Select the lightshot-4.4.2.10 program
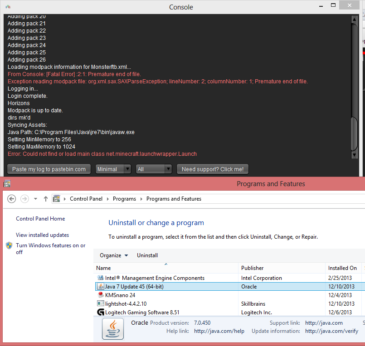The width and height of the screenshot is (365, 346). (229, 303)
